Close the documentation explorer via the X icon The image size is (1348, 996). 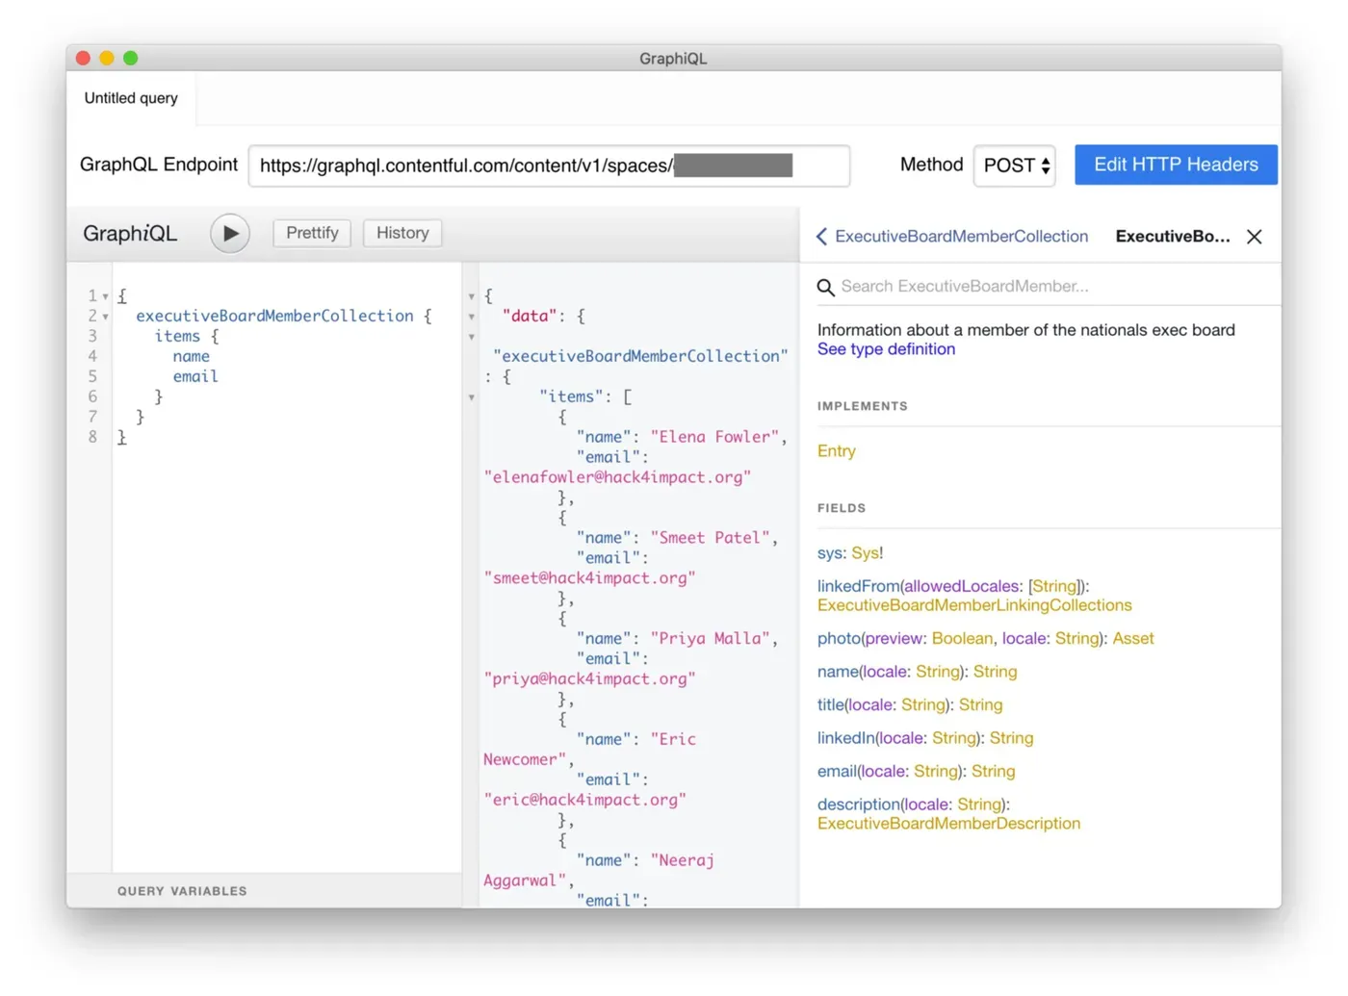pyautogui.click(x=1253, y=236)
